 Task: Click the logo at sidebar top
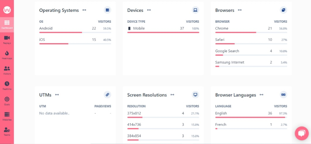(7, 10)
